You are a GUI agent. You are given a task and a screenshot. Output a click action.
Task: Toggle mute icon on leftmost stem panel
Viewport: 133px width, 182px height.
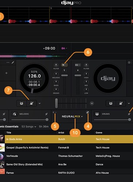4,114
